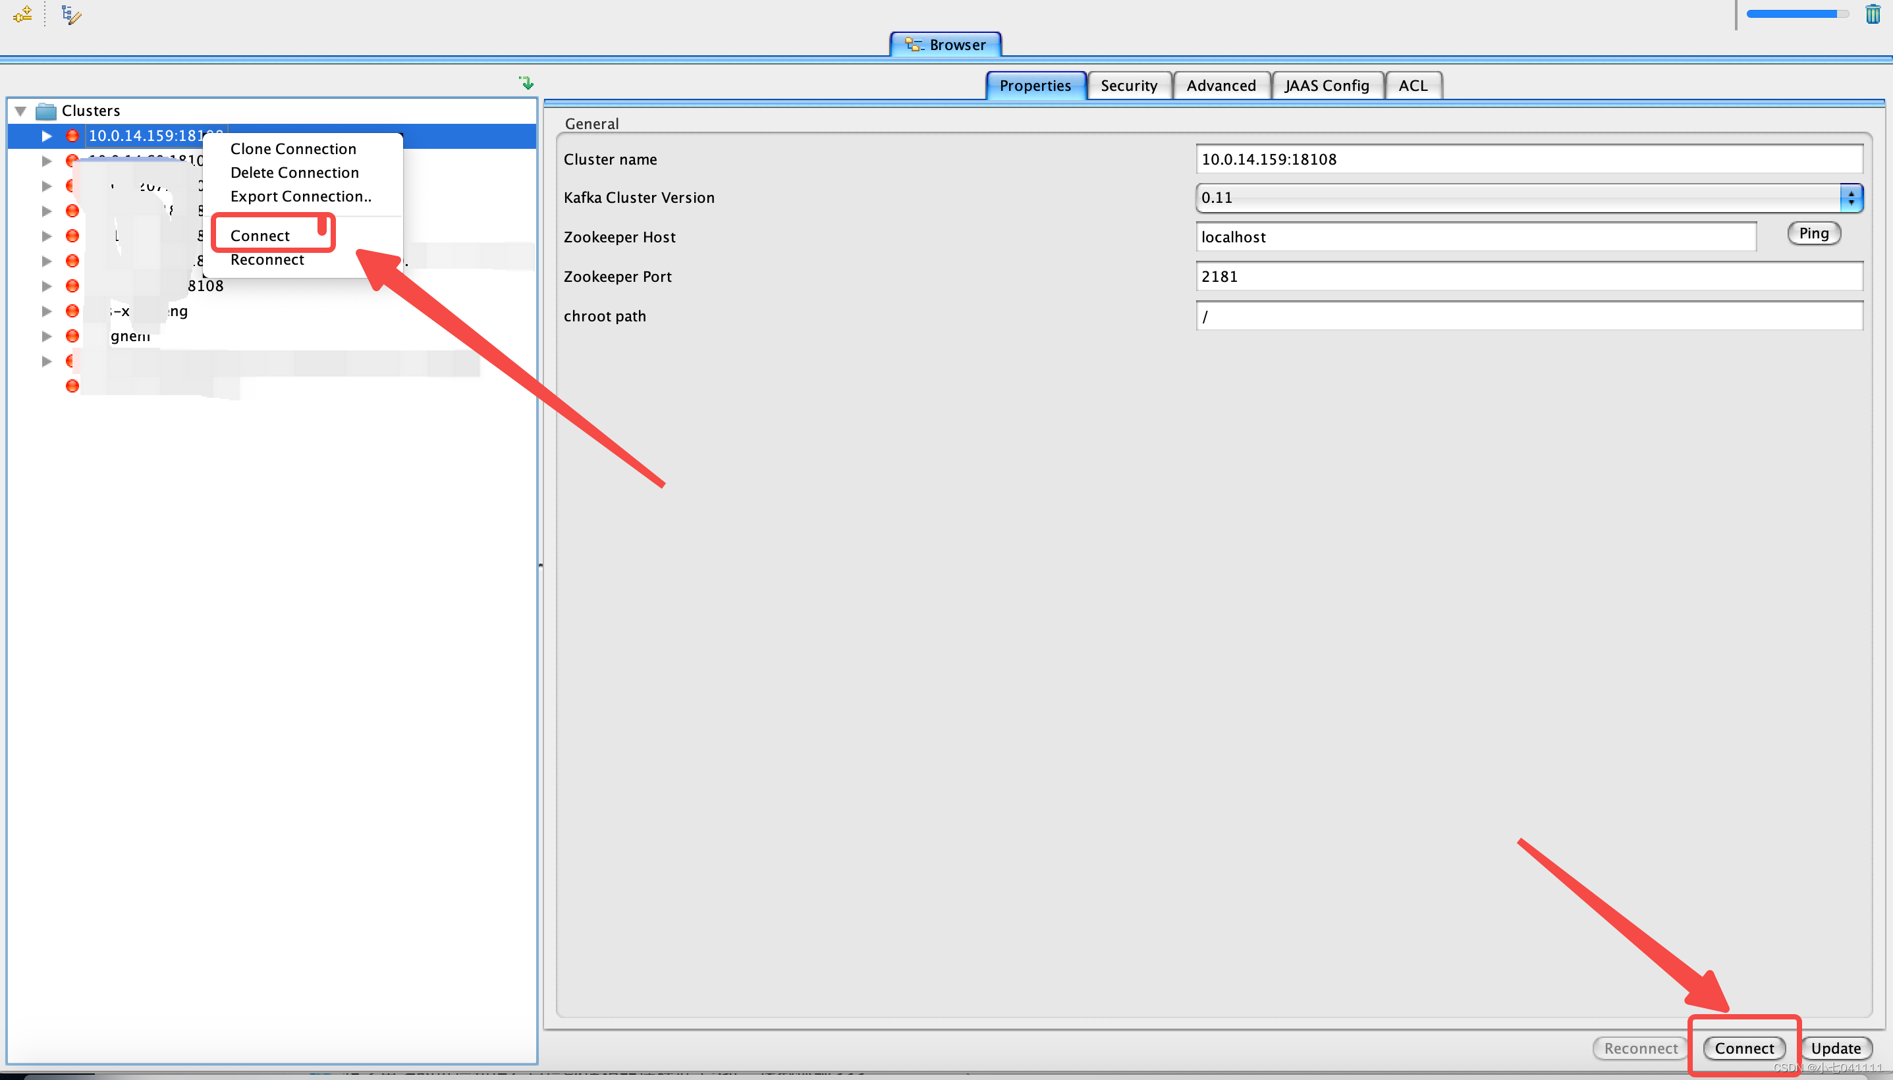Image resolution: width=1893 pixels, height=1080 pixels.
Task: Click the 'General' section heading
Action: tap(591, 123)
